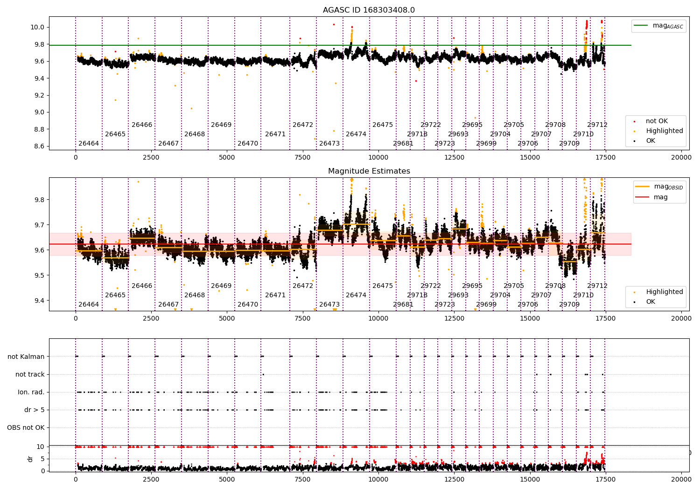This screenshot has width=700, height=490.
Task: Click obsid label 26468 in the top plot
Action: pyautogui.click(x=195, y=134)
